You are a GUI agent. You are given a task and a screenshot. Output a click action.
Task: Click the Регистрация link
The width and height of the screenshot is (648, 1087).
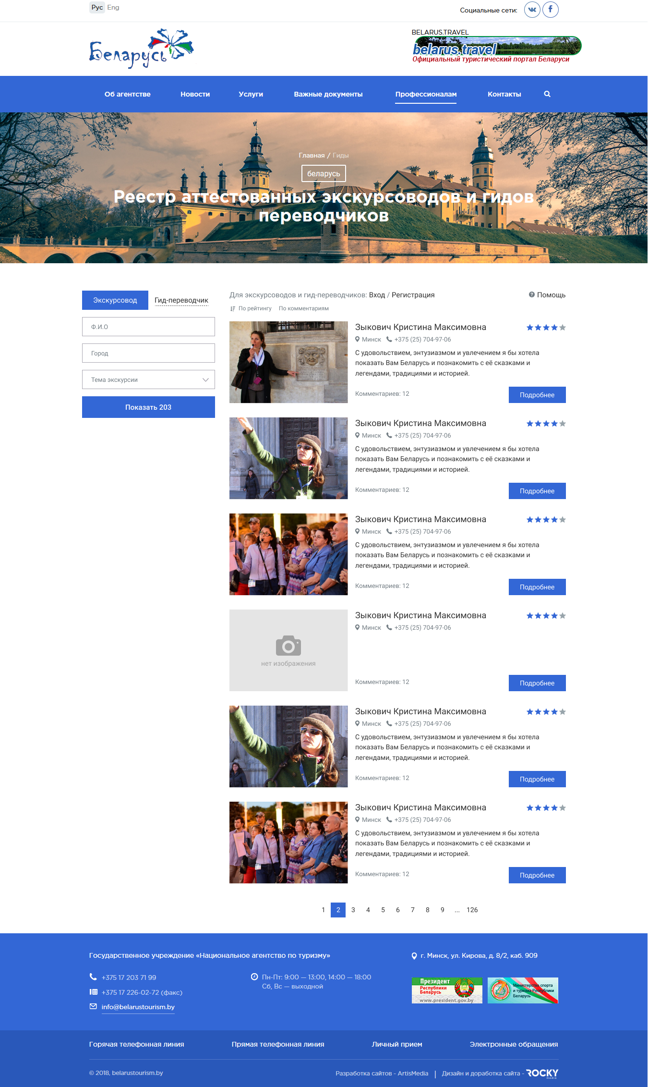tap(413, 295)
